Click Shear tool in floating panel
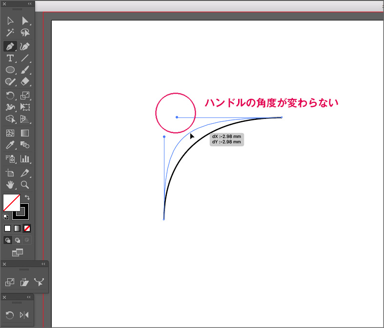 [x=24, y=282]
